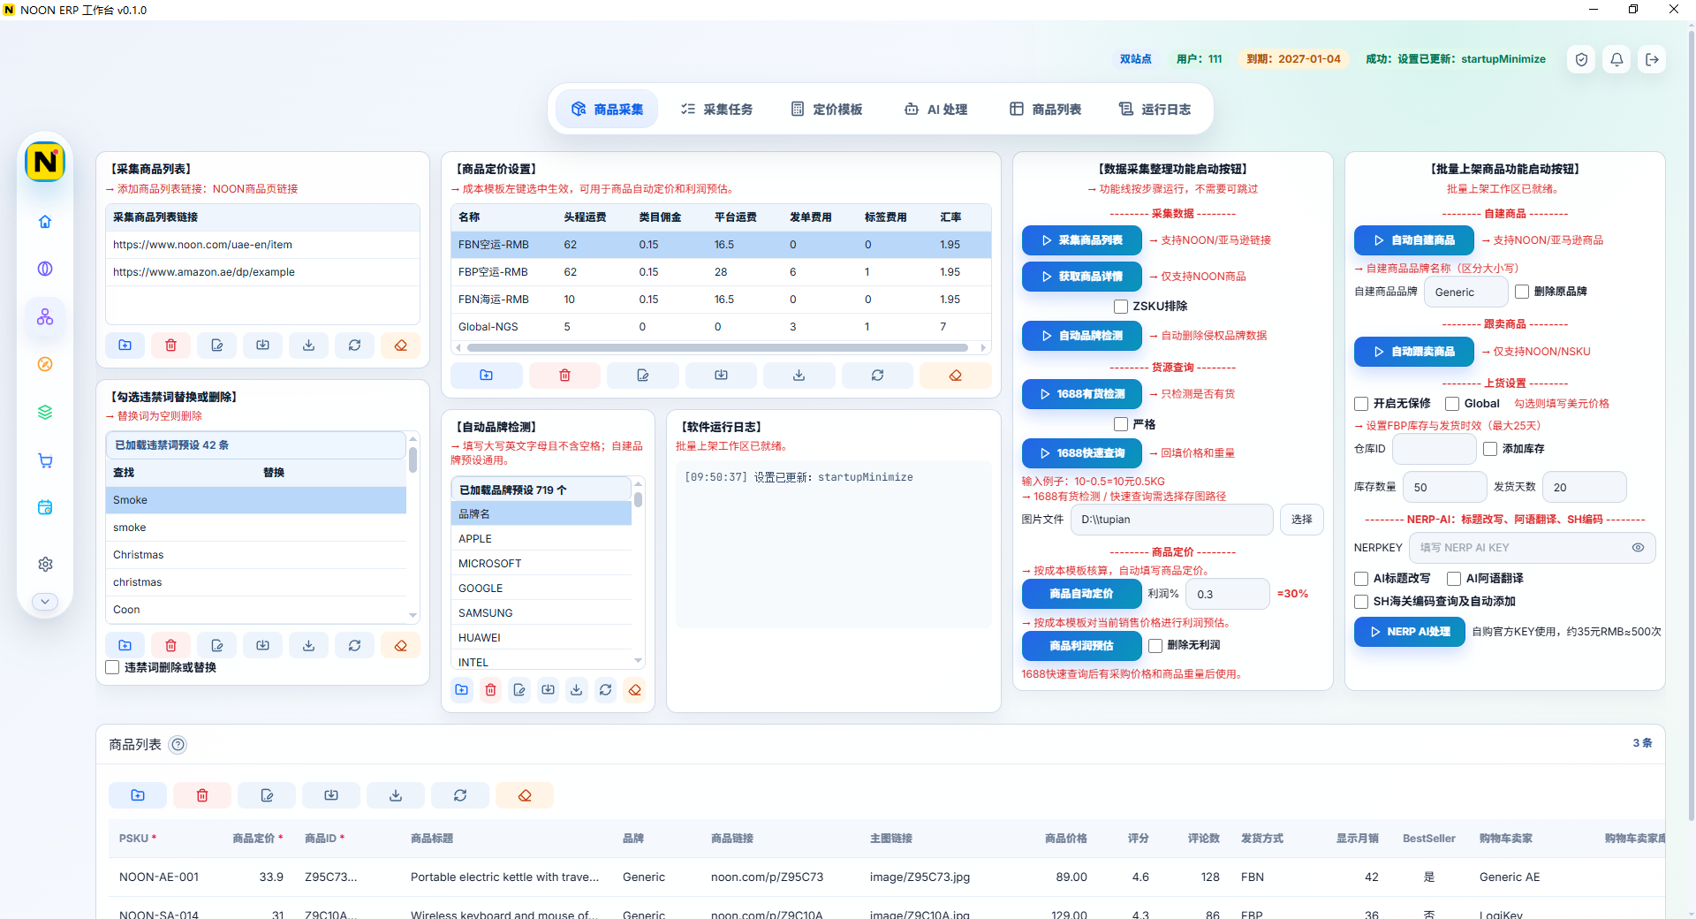Viewport: 1696px width, 919px height.
Task: Check the 删除无利润 checkbox
Action: (1155, 646)
